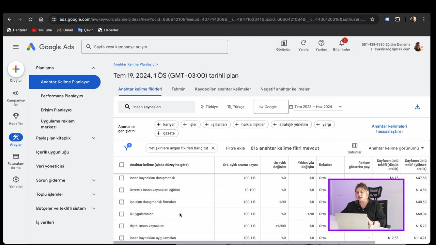Add gazete suggestion chip

click(166, 133)
